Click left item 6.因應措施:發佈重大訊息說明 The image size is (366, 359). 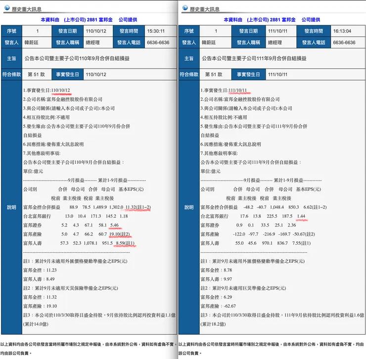[x=53, y=144]
